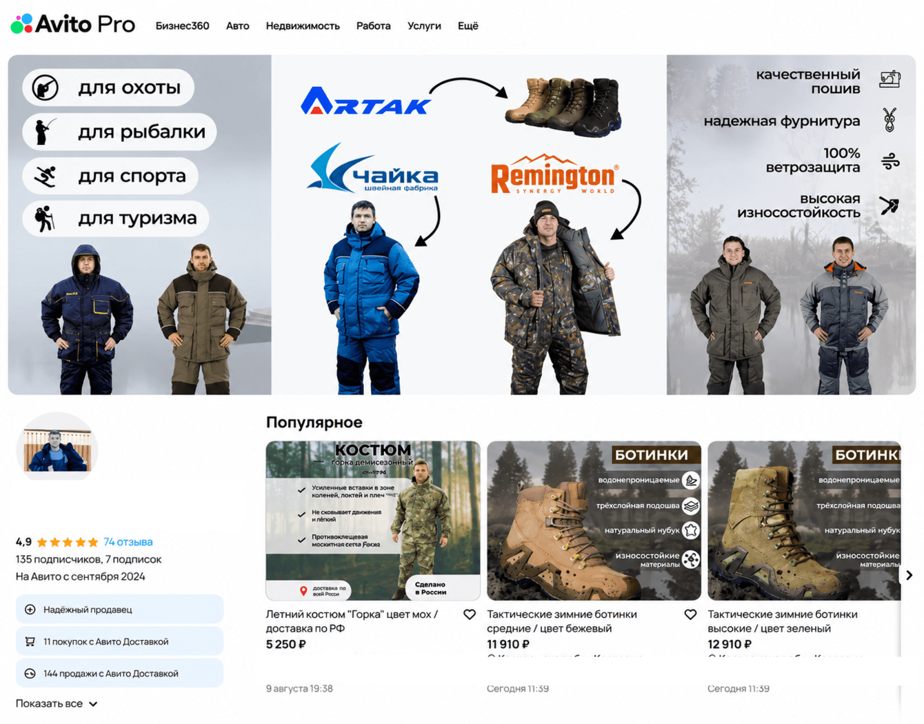
Task: Click водонепроницаемые icon on beige boots card
Action: tap(691, 480)
